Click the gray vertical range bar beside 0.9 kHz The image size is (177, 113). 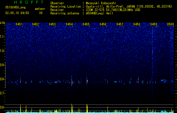click(5, 75)
